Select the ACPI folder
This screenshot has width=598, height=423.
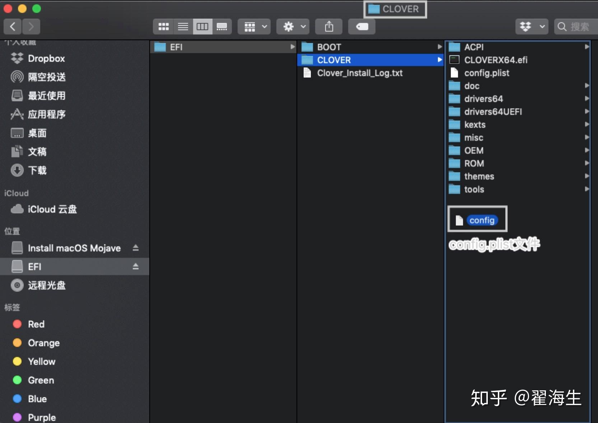(x=518, y=47)
